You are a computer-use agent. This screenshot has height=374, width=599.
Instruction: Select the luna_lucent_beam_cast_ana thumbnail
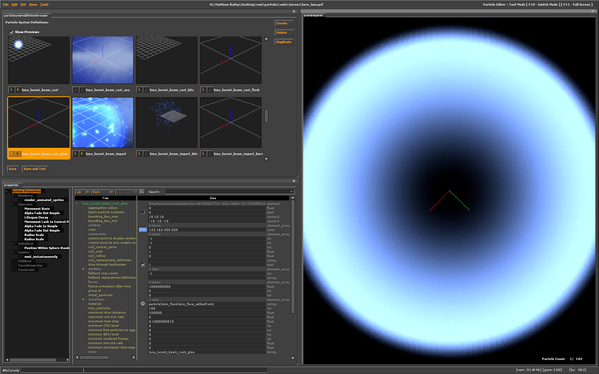click(103, 60)
